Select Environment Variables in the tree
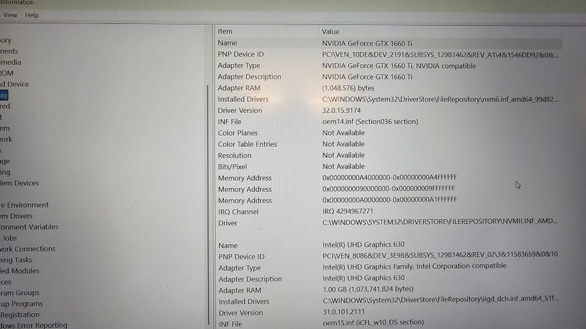The image size is (586, 329). (29, 227)
